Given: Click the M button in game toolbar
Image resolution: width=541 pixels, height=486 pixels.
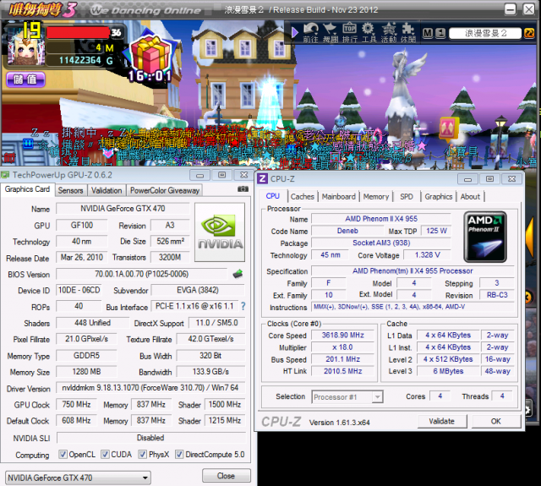Looking at the screenshot, I should click(428, 33).
